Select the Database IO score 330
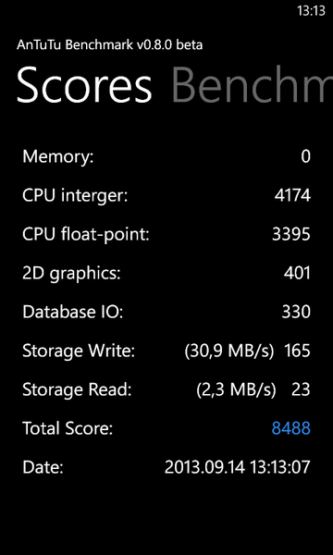This screenshot has height=555, width=333. click(x=296, y=312)
